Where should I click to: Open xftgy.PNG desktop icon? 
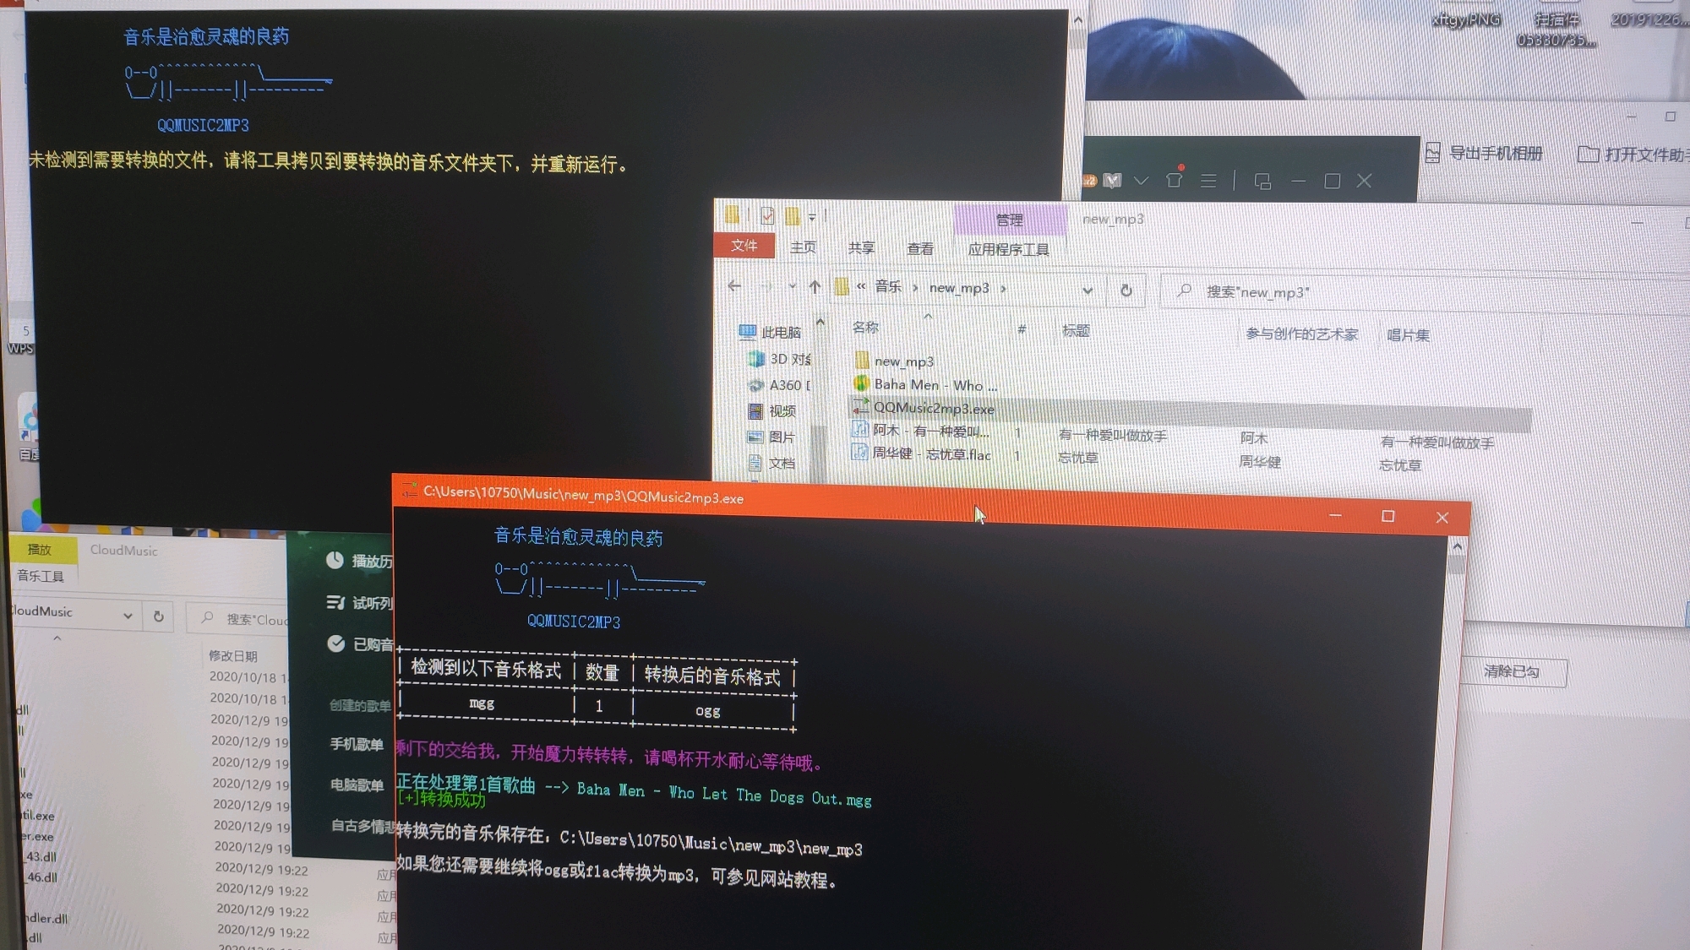click(1466, 20)
